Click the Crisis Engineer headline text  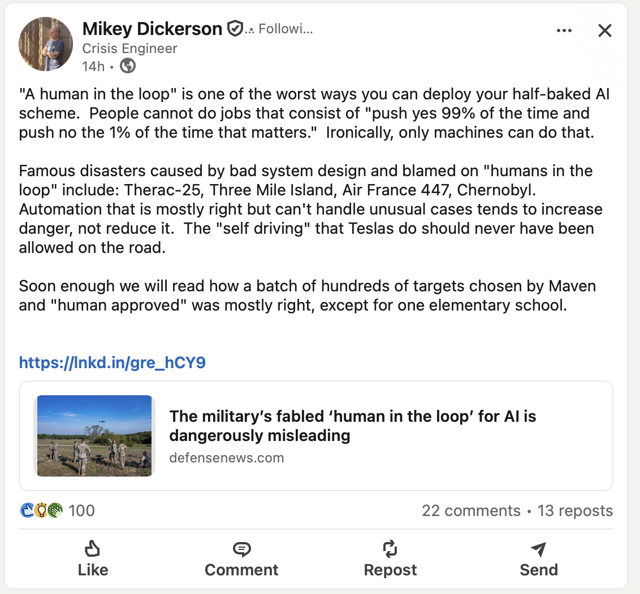[x=129, y=49]
